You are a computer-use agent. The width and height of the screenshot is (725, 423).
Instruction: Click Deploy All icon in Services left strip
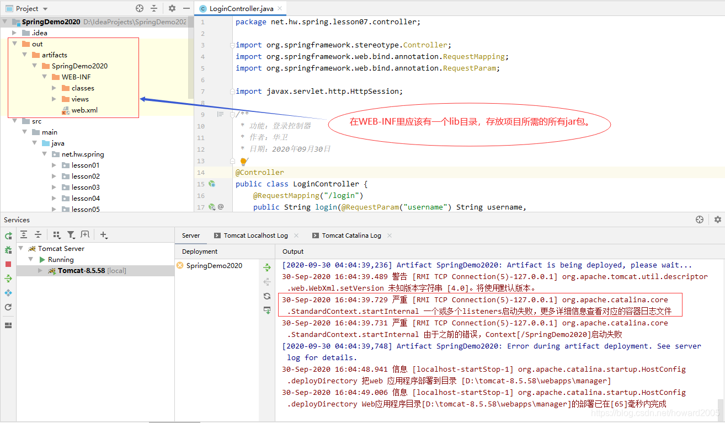(8, 279)
